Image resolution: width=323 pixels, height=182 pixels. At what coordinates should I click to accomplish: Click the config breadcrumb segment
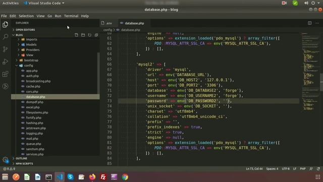(107, 30)
